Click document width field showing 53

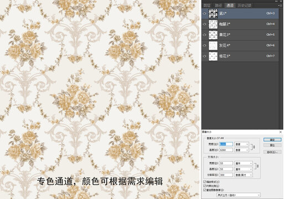point(226,163)
